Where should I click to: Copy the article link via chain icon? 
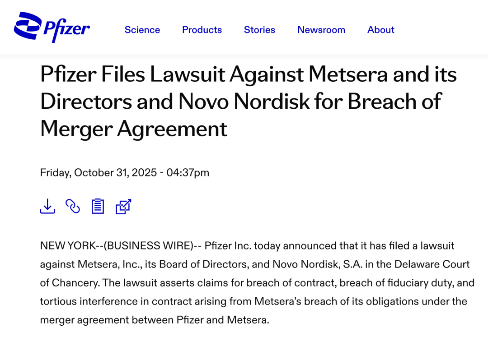(73, 206)
